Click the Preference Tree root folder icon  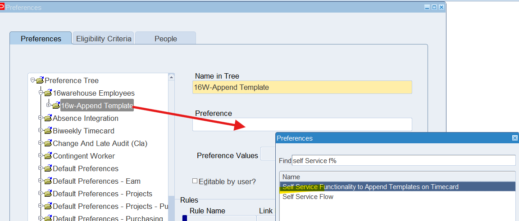pos(40,81)
